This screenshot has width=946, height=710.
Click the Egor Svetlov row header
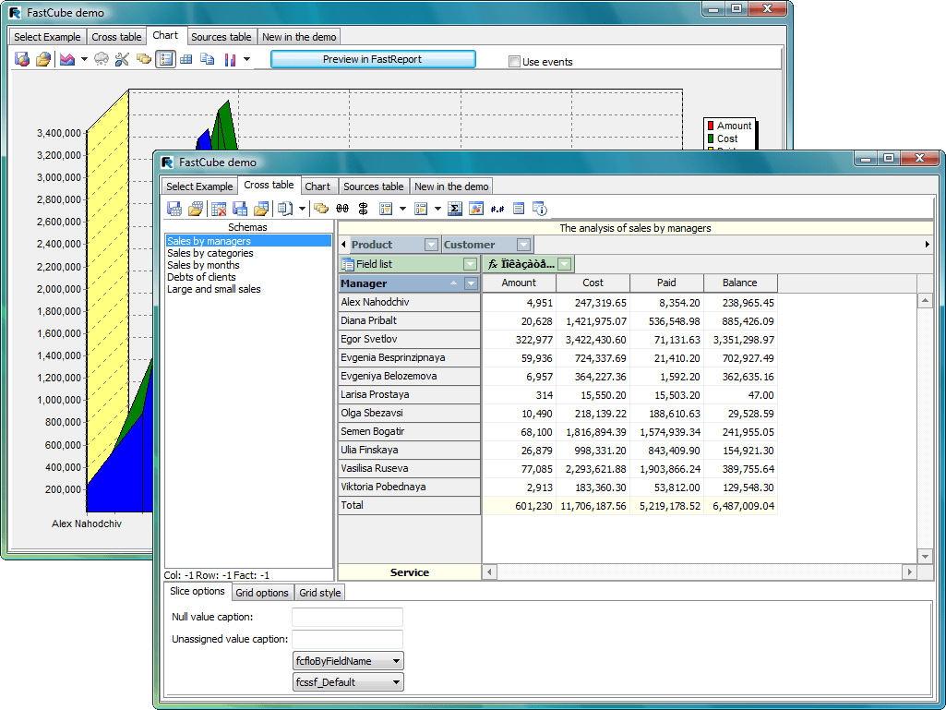click(x=409, y=339)
